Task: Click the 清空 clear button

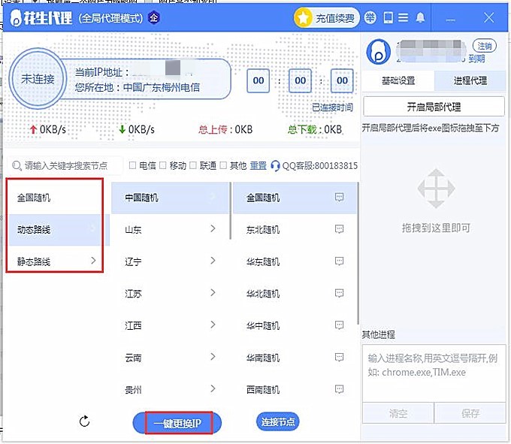Action: pyautogui.click(x=398, y=413)
